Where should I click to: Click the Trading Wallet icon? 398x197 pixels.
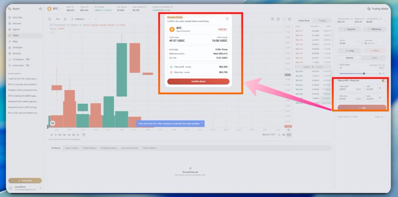click(x=368, y=9)
